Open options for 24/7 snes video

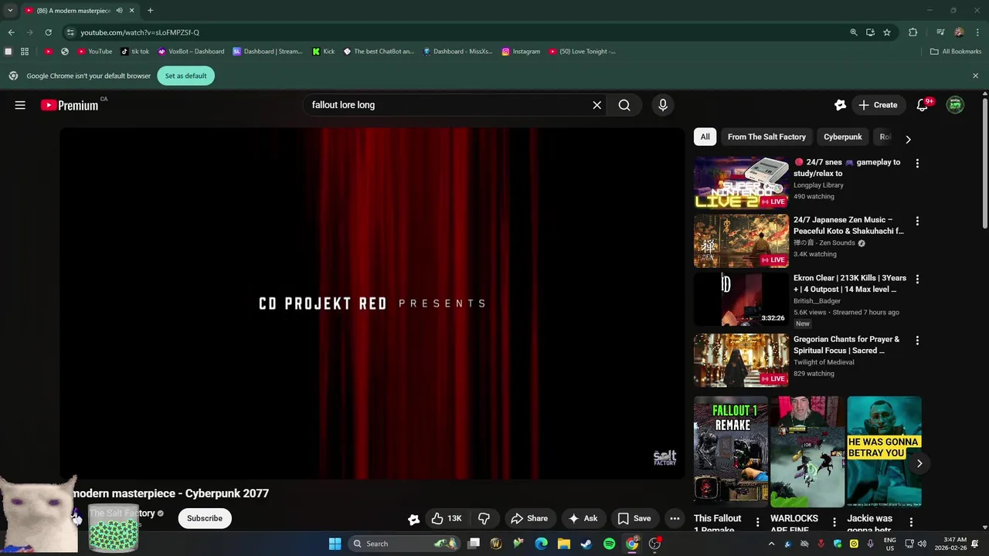(x=917, y=163)
